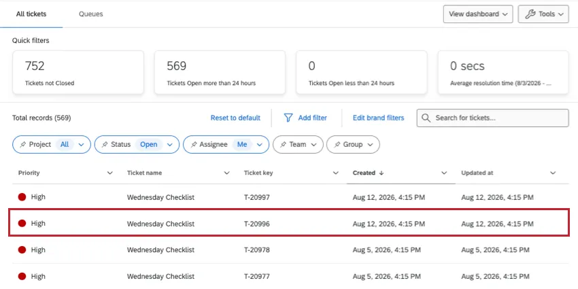Click the Edit brand filters link

[x=379, y=118]
